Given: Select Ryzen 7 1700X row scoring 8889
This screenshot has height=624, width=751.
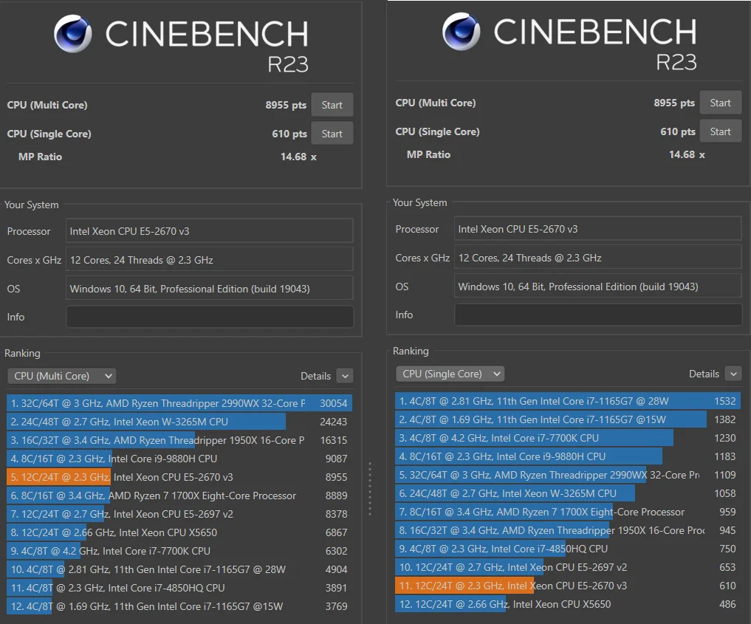Looking at the screenshot, I should point(179,496).
